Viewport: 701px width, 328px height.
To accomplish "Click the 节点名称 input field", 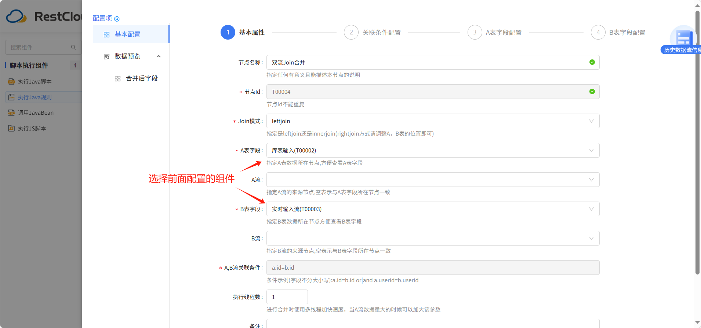I will click(433, 62).
